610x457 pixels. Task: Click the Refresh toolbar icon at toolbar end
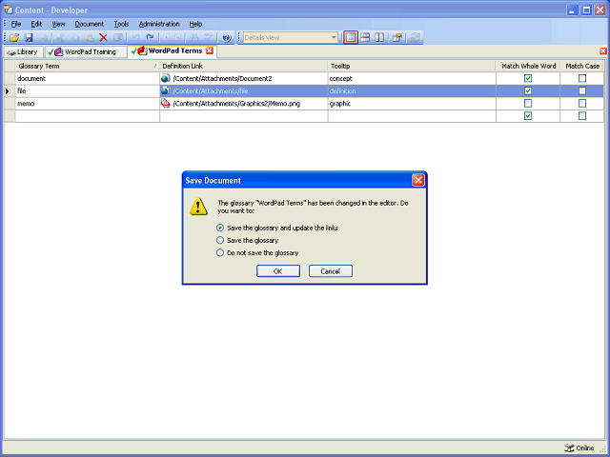tap(415, 38)
